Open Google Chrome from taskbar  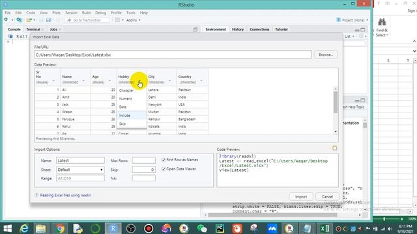click(x=59, y=228)
